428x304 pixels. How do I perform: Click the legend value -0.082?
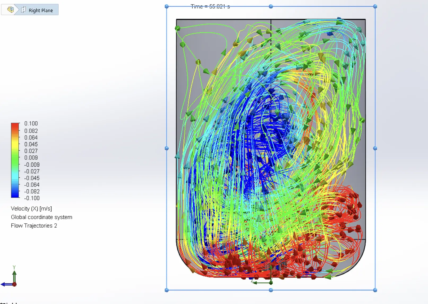32,191
